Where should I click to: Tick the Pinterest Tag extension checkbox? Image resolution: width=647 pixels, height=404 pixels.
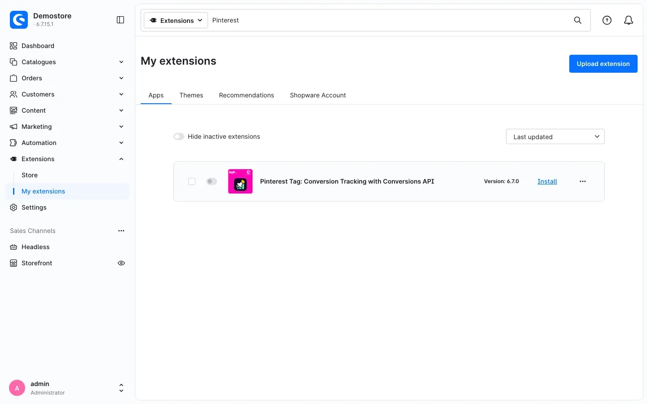(x=192, y=181)
